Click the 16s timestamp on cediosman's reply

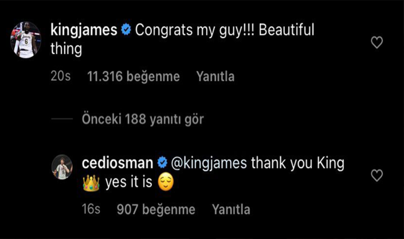click(x=91, y=210)
